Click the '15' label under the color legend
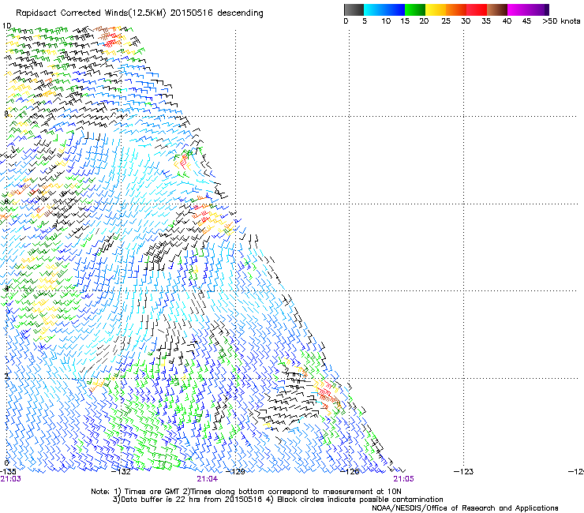Screen dimensions: 584x513 pos(405,21)
